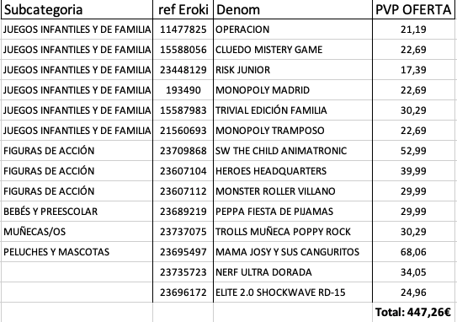
Task: Select the RISK JUNIOR cell
Action: coord(293,70)
